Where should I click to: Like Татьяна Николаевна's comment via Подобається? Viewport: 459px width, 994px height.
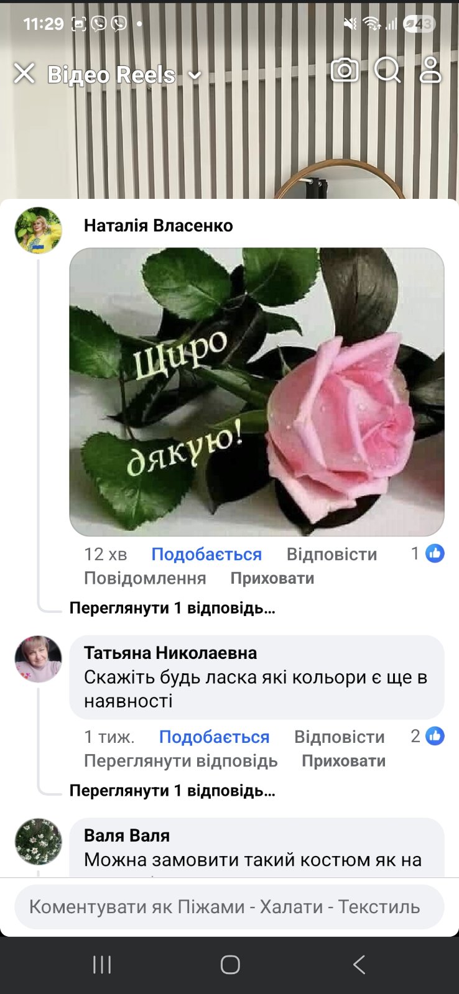(214, 737)
